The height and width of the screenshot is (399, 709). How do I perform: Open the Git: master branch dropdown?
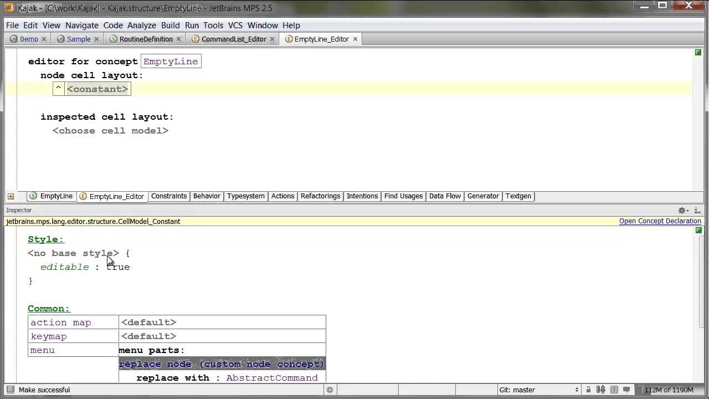coord(539,390)
